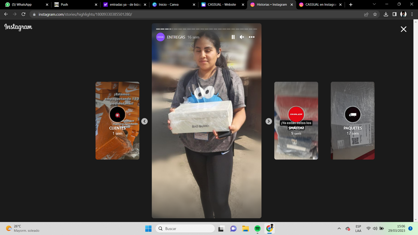This screenshot has width=418, height=235.
Task: Switch to the Inicio - Canva tab
Action: coord(171,5)
